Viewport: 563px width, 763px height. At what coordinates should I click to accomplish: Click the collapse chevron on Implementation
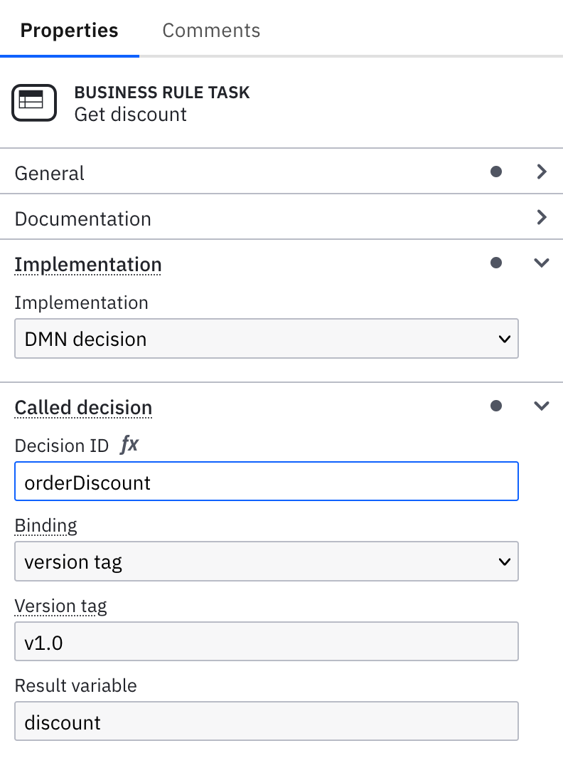[x=542, y=263]
